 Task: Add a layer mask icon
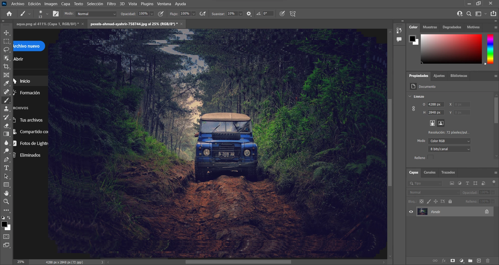click(x=453, y=261)
